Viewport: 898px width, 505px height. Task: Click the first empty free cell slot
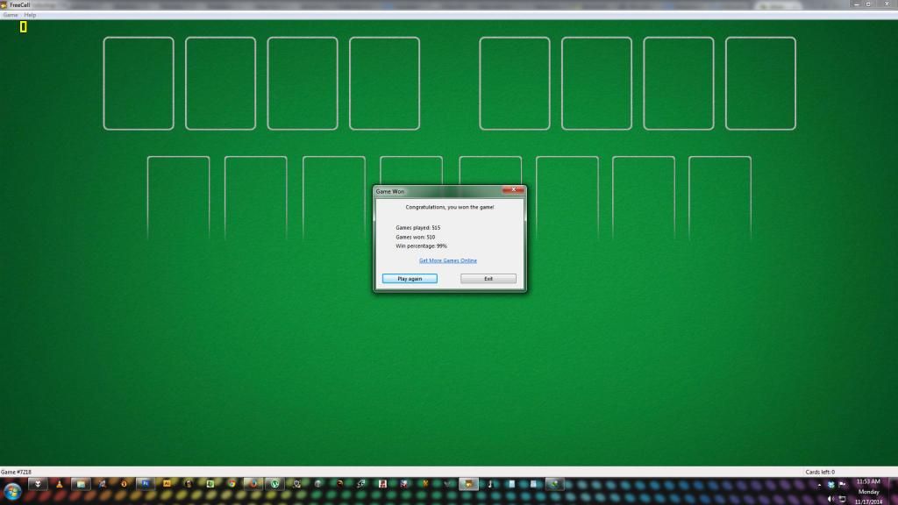139,83
